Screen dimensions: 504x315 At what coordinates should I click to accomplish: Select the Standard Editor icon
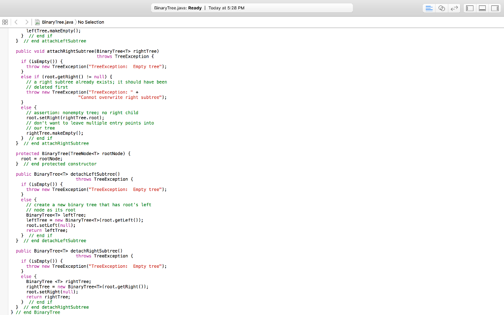coord(429,8)
